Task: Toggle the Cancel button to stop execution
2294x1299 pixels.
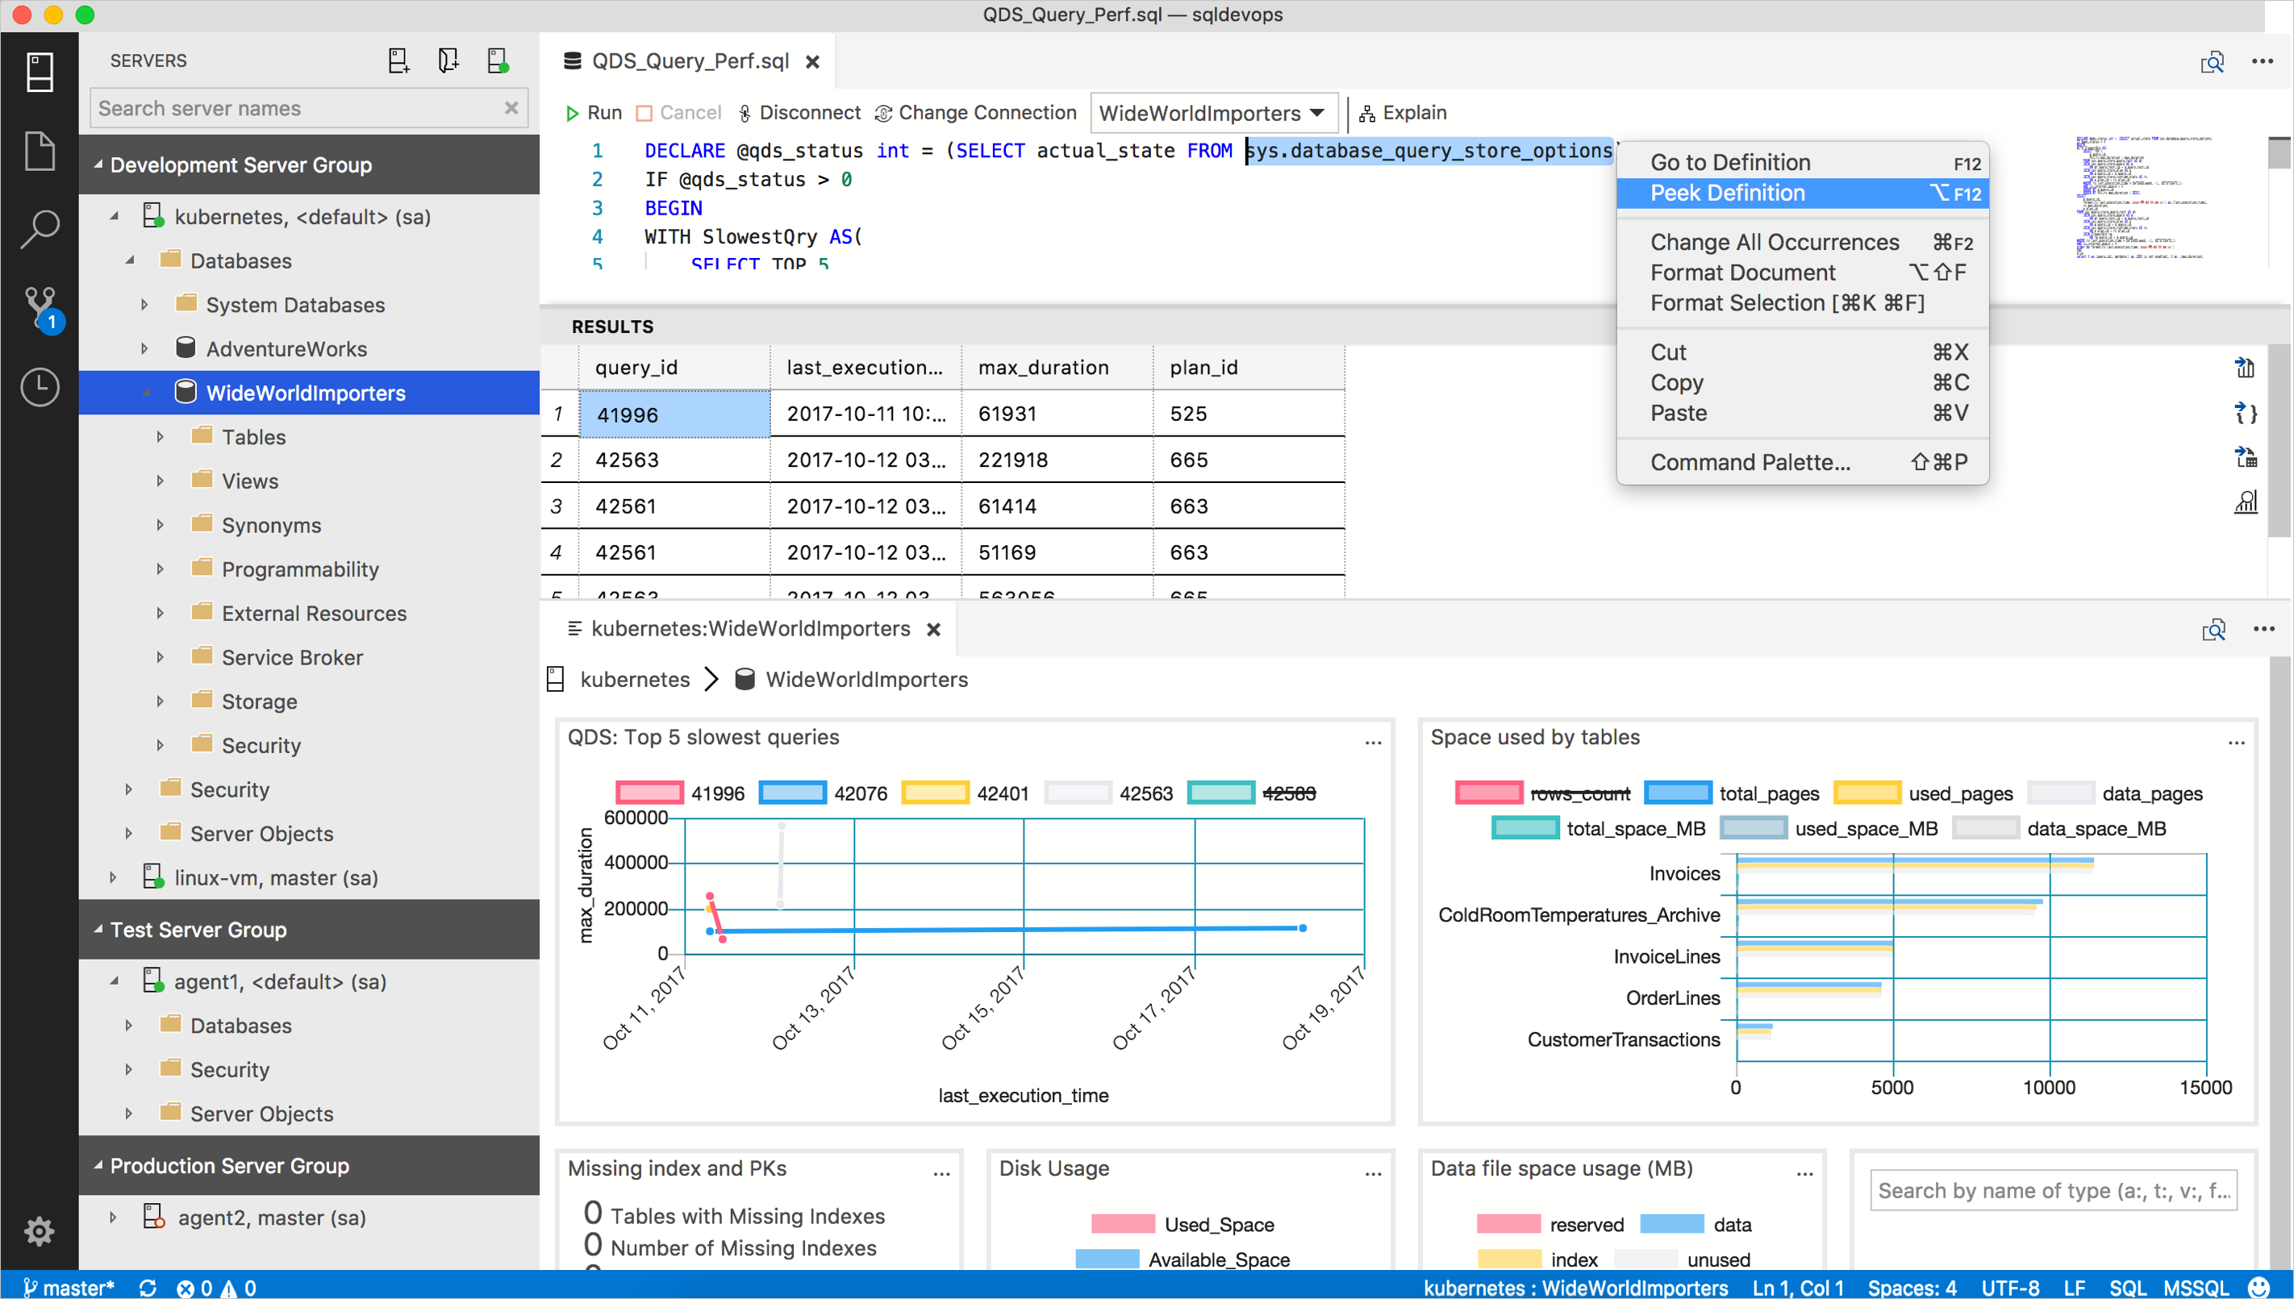Action: [679, 114]
